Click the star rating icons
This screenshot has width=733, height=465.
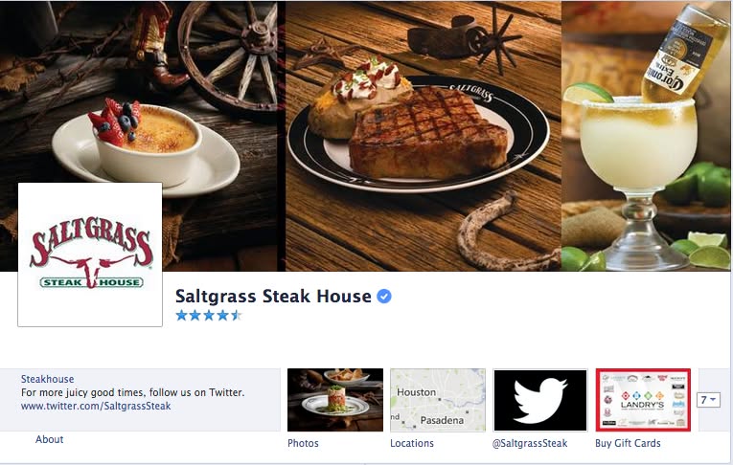pyautogui.click(x=209, y=315)
